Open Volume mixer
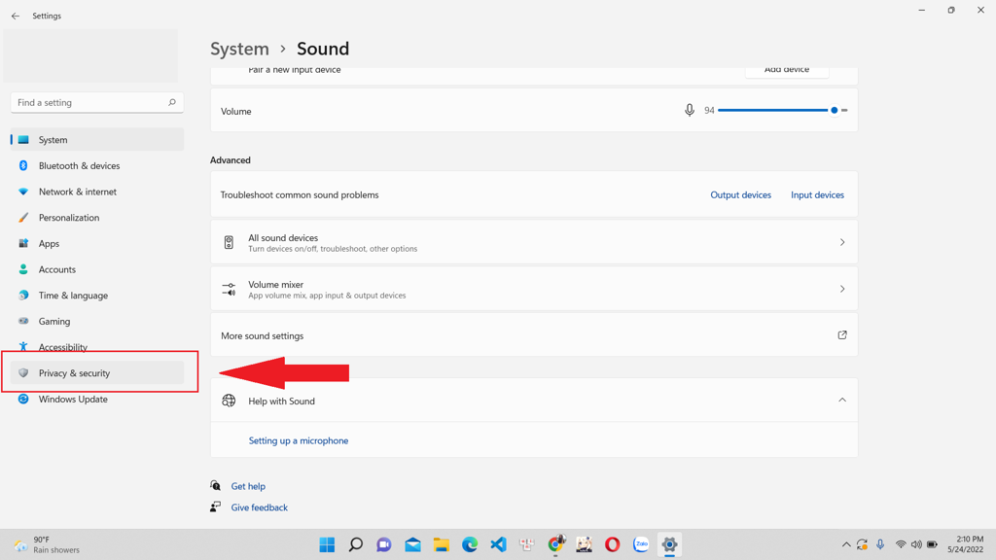Screen dimensions: 996x560 tap(534, 289)
